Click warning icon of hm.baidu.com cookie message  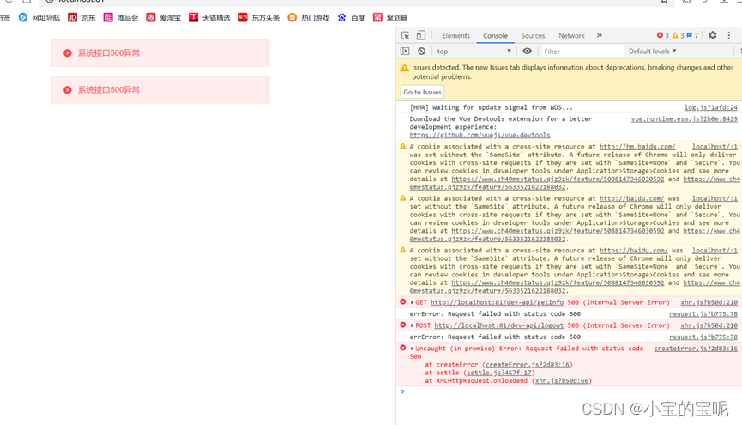[x=402, y=147]
